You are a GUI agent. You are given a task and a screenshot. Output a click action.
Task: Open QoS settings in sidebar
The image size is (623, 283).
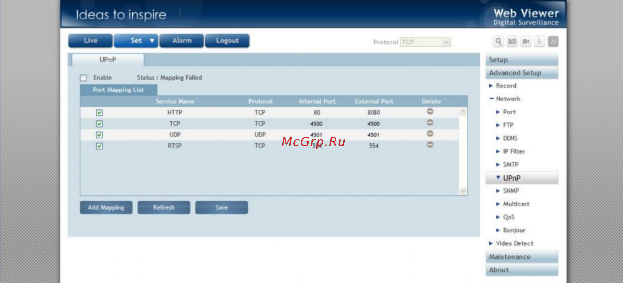click(505, 217)
